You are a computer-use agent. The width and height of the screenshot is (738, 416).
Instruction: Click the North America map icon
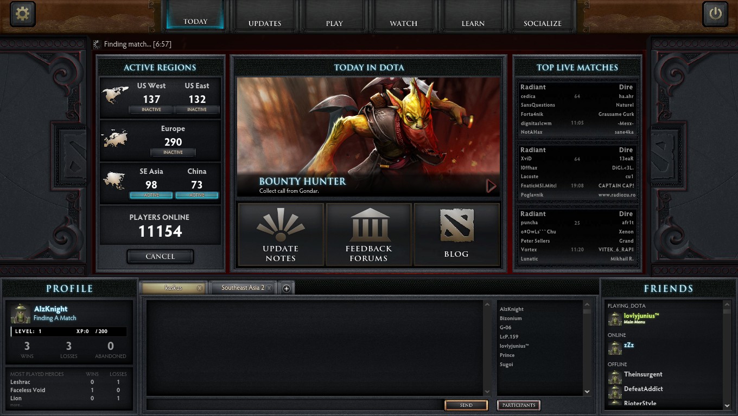click(x=114, y=95)
